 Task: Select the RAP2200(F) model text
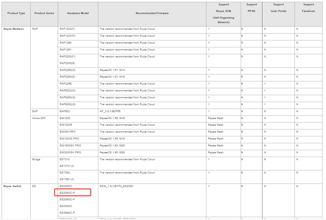click(x=67, y=57)
